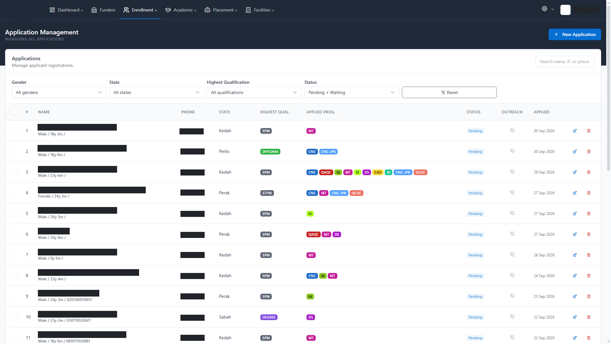Click the CAD program tag in row 3
This screenshot has height=344, width=611.
point(378,172)
